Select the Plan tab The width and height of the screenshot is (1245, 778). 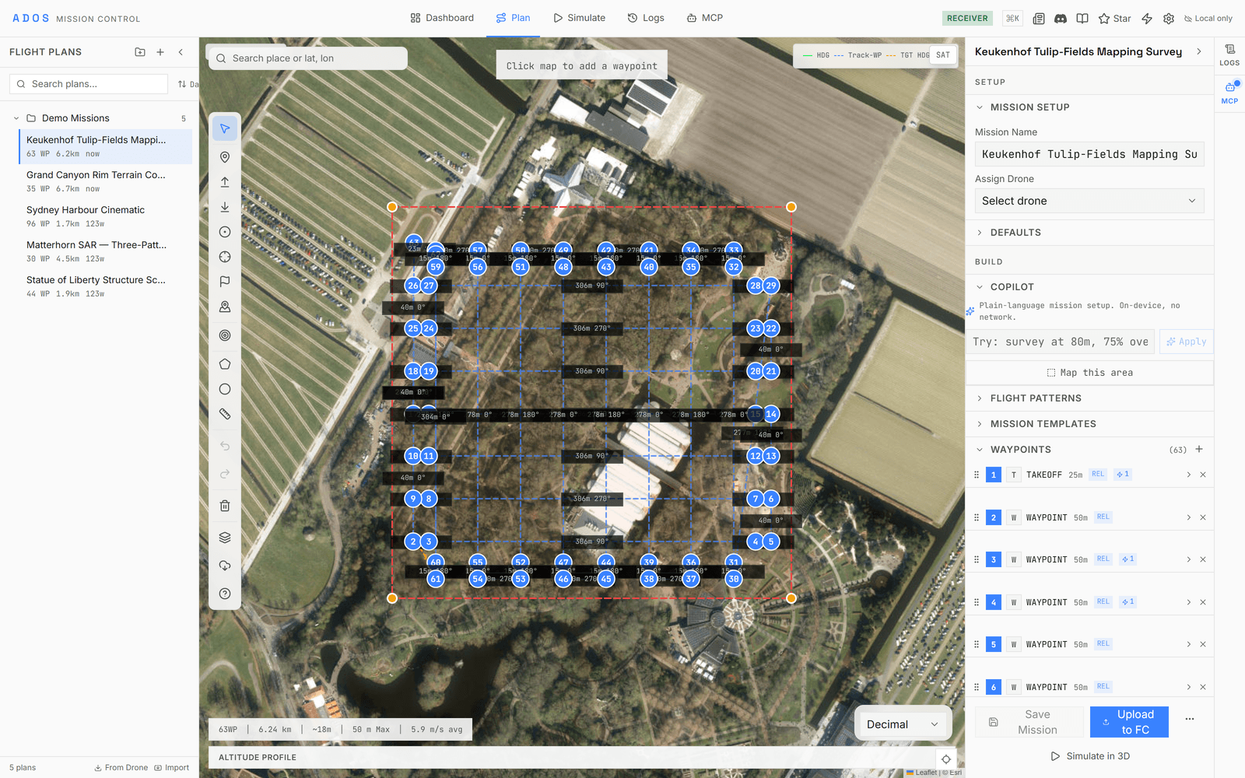(x=514, y=18)
